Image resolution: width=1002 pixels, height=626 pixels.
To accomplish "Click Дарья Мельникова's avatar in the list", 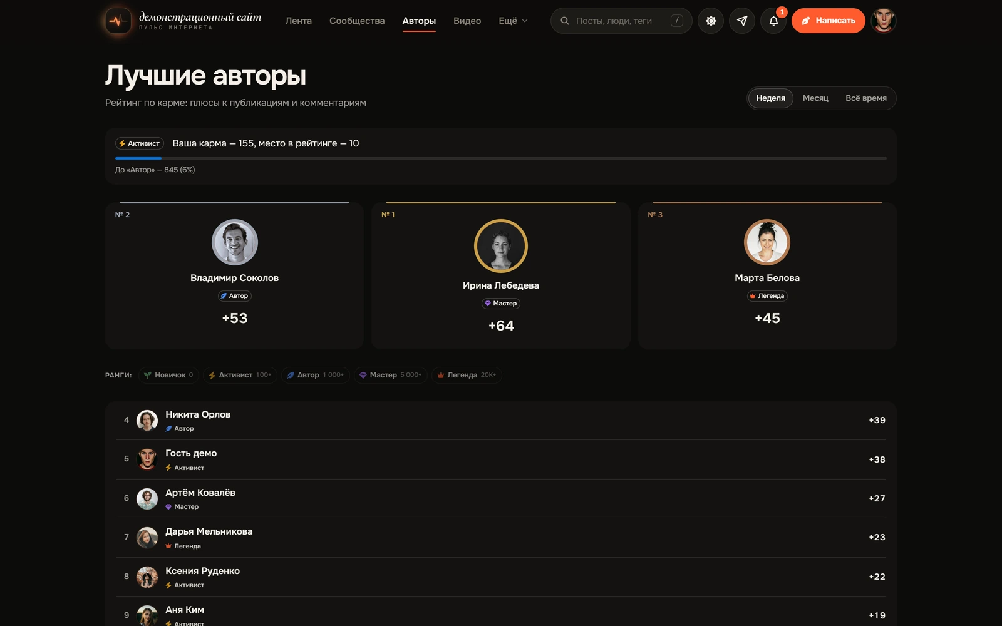I will tap(147, 538).
